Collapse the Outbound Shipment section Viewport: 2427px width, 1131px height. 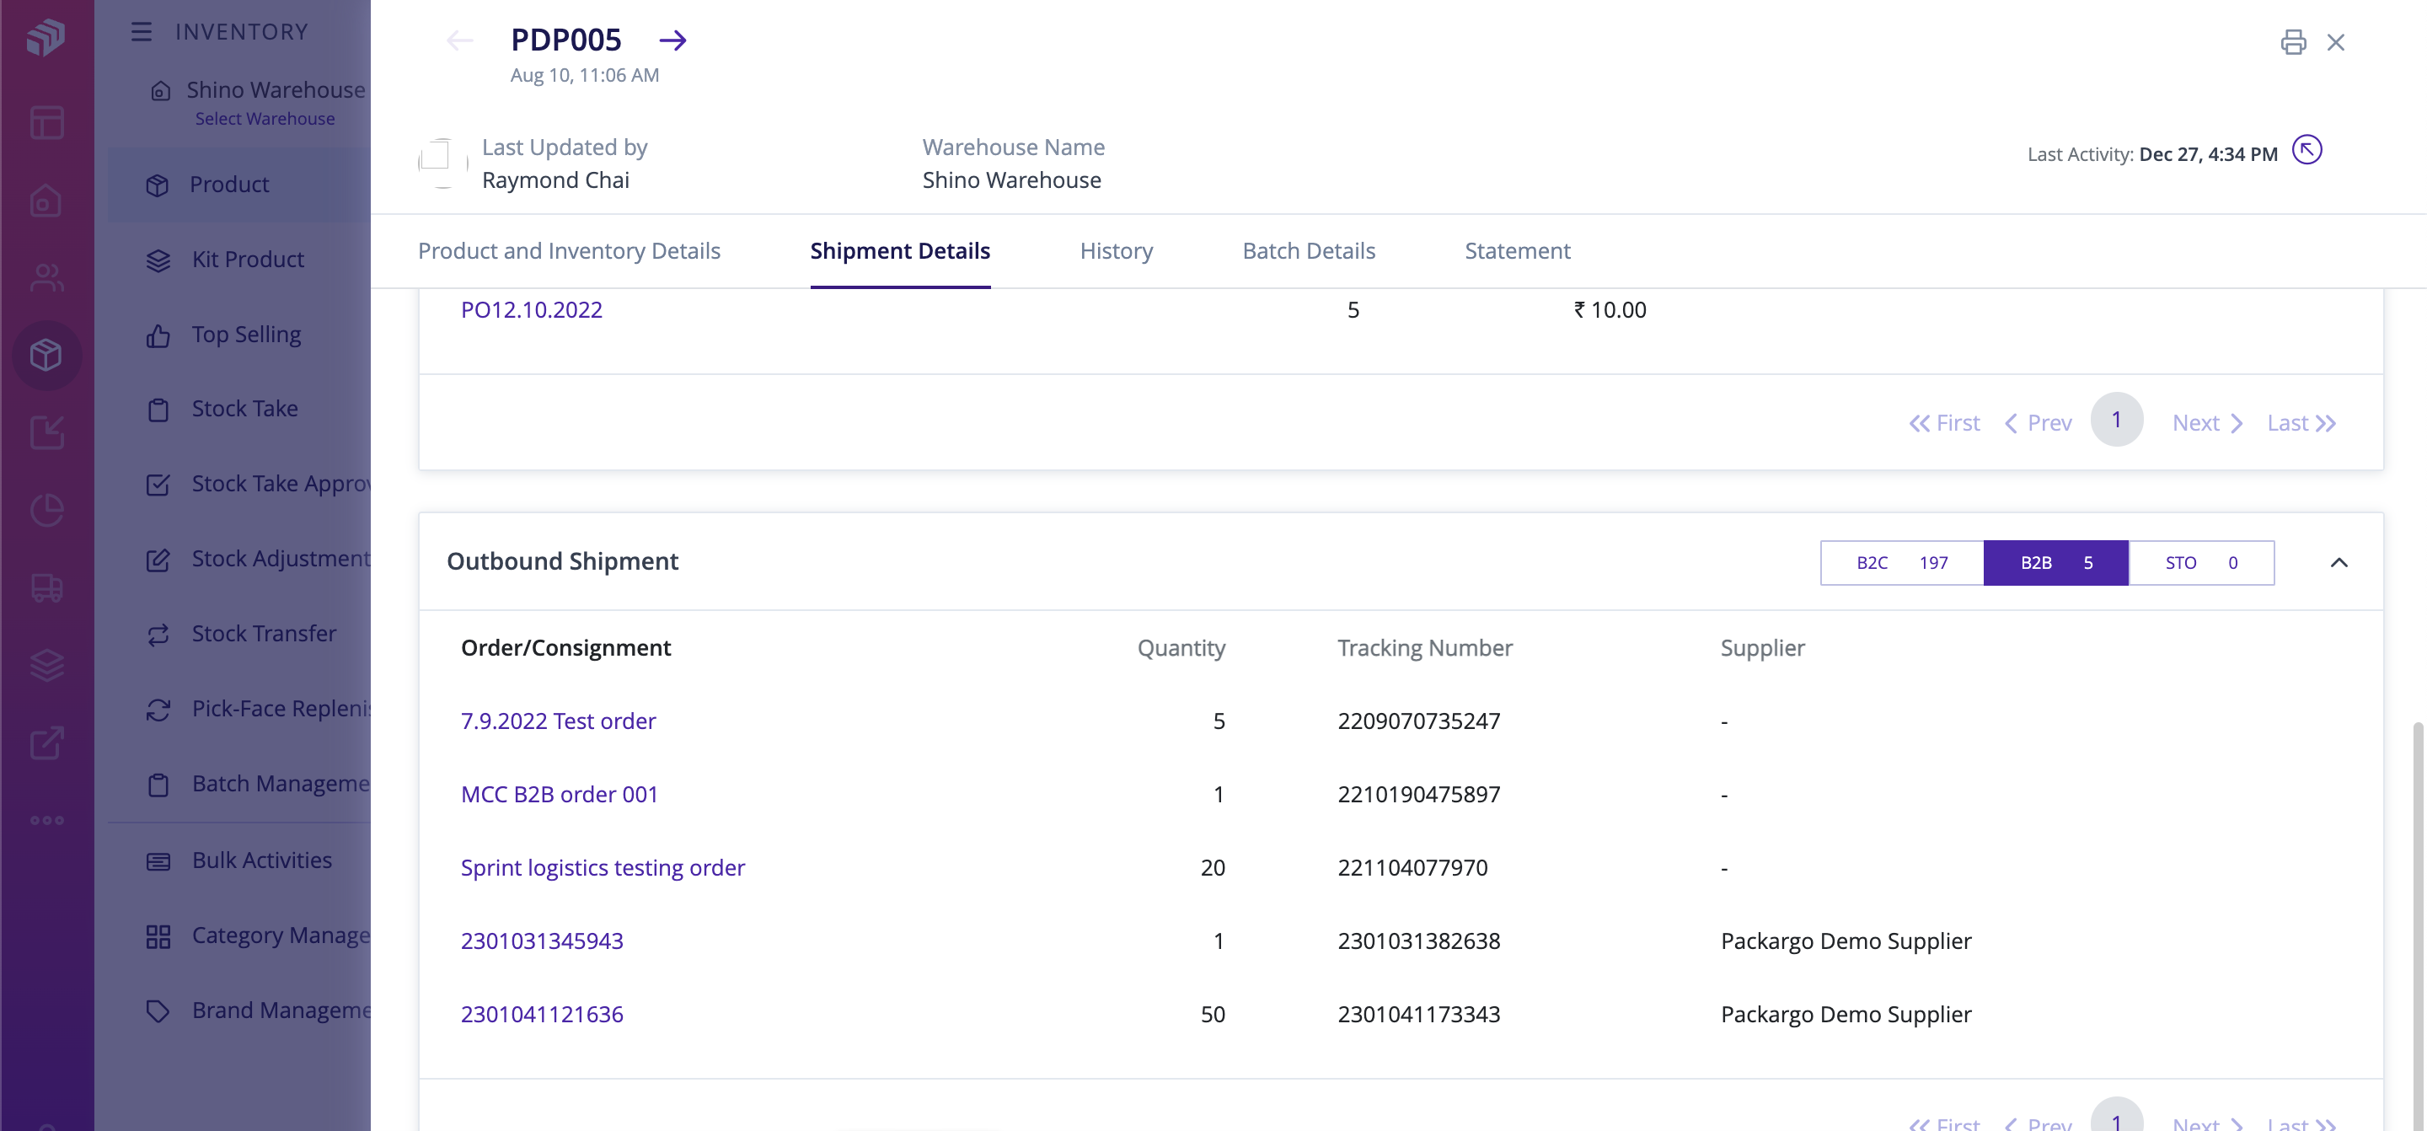[2339, 563]
